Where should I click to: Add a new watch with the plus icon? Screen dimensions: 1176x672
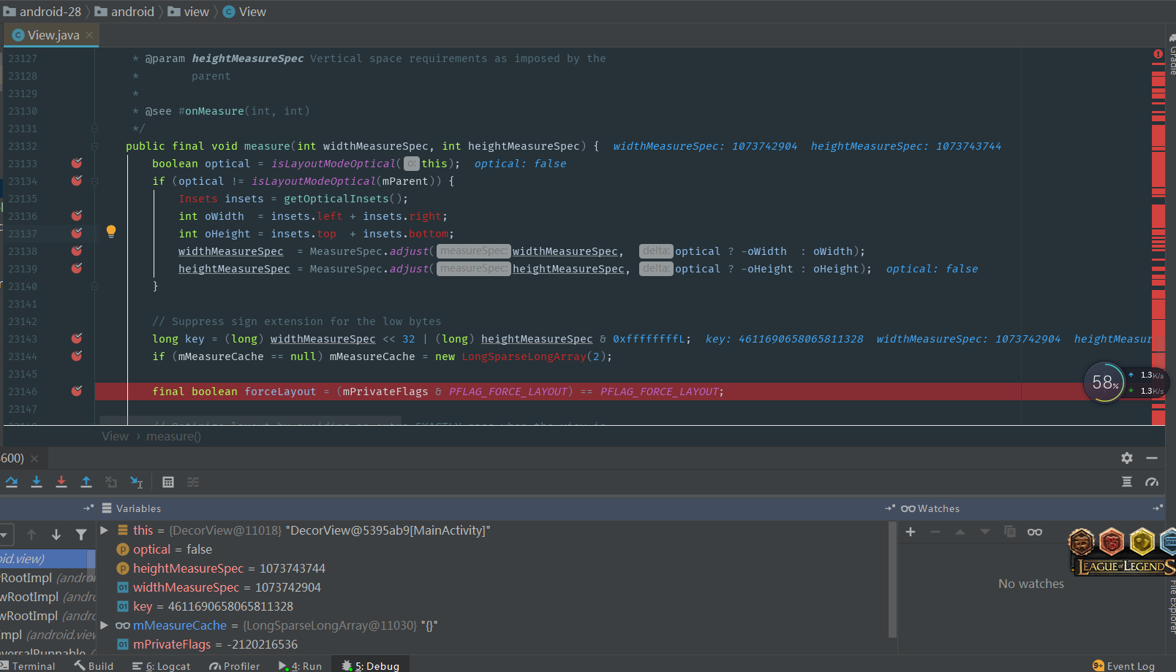(911, 532)
